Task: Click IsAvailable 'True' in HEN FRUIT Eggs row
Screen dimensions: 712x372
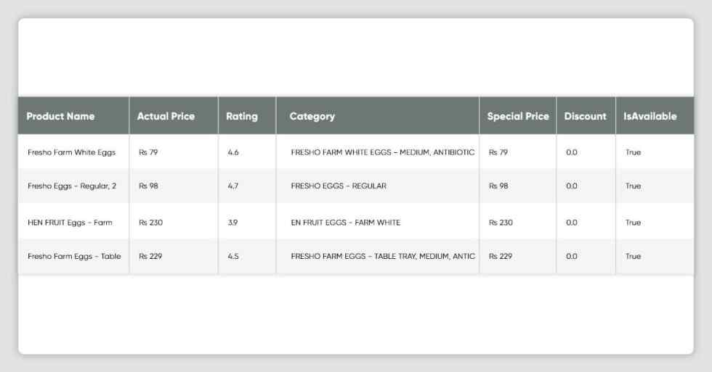Action: point(633,223)
